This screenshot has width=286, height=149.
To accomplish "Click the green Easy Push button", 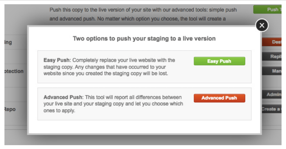I will point(219,61).
